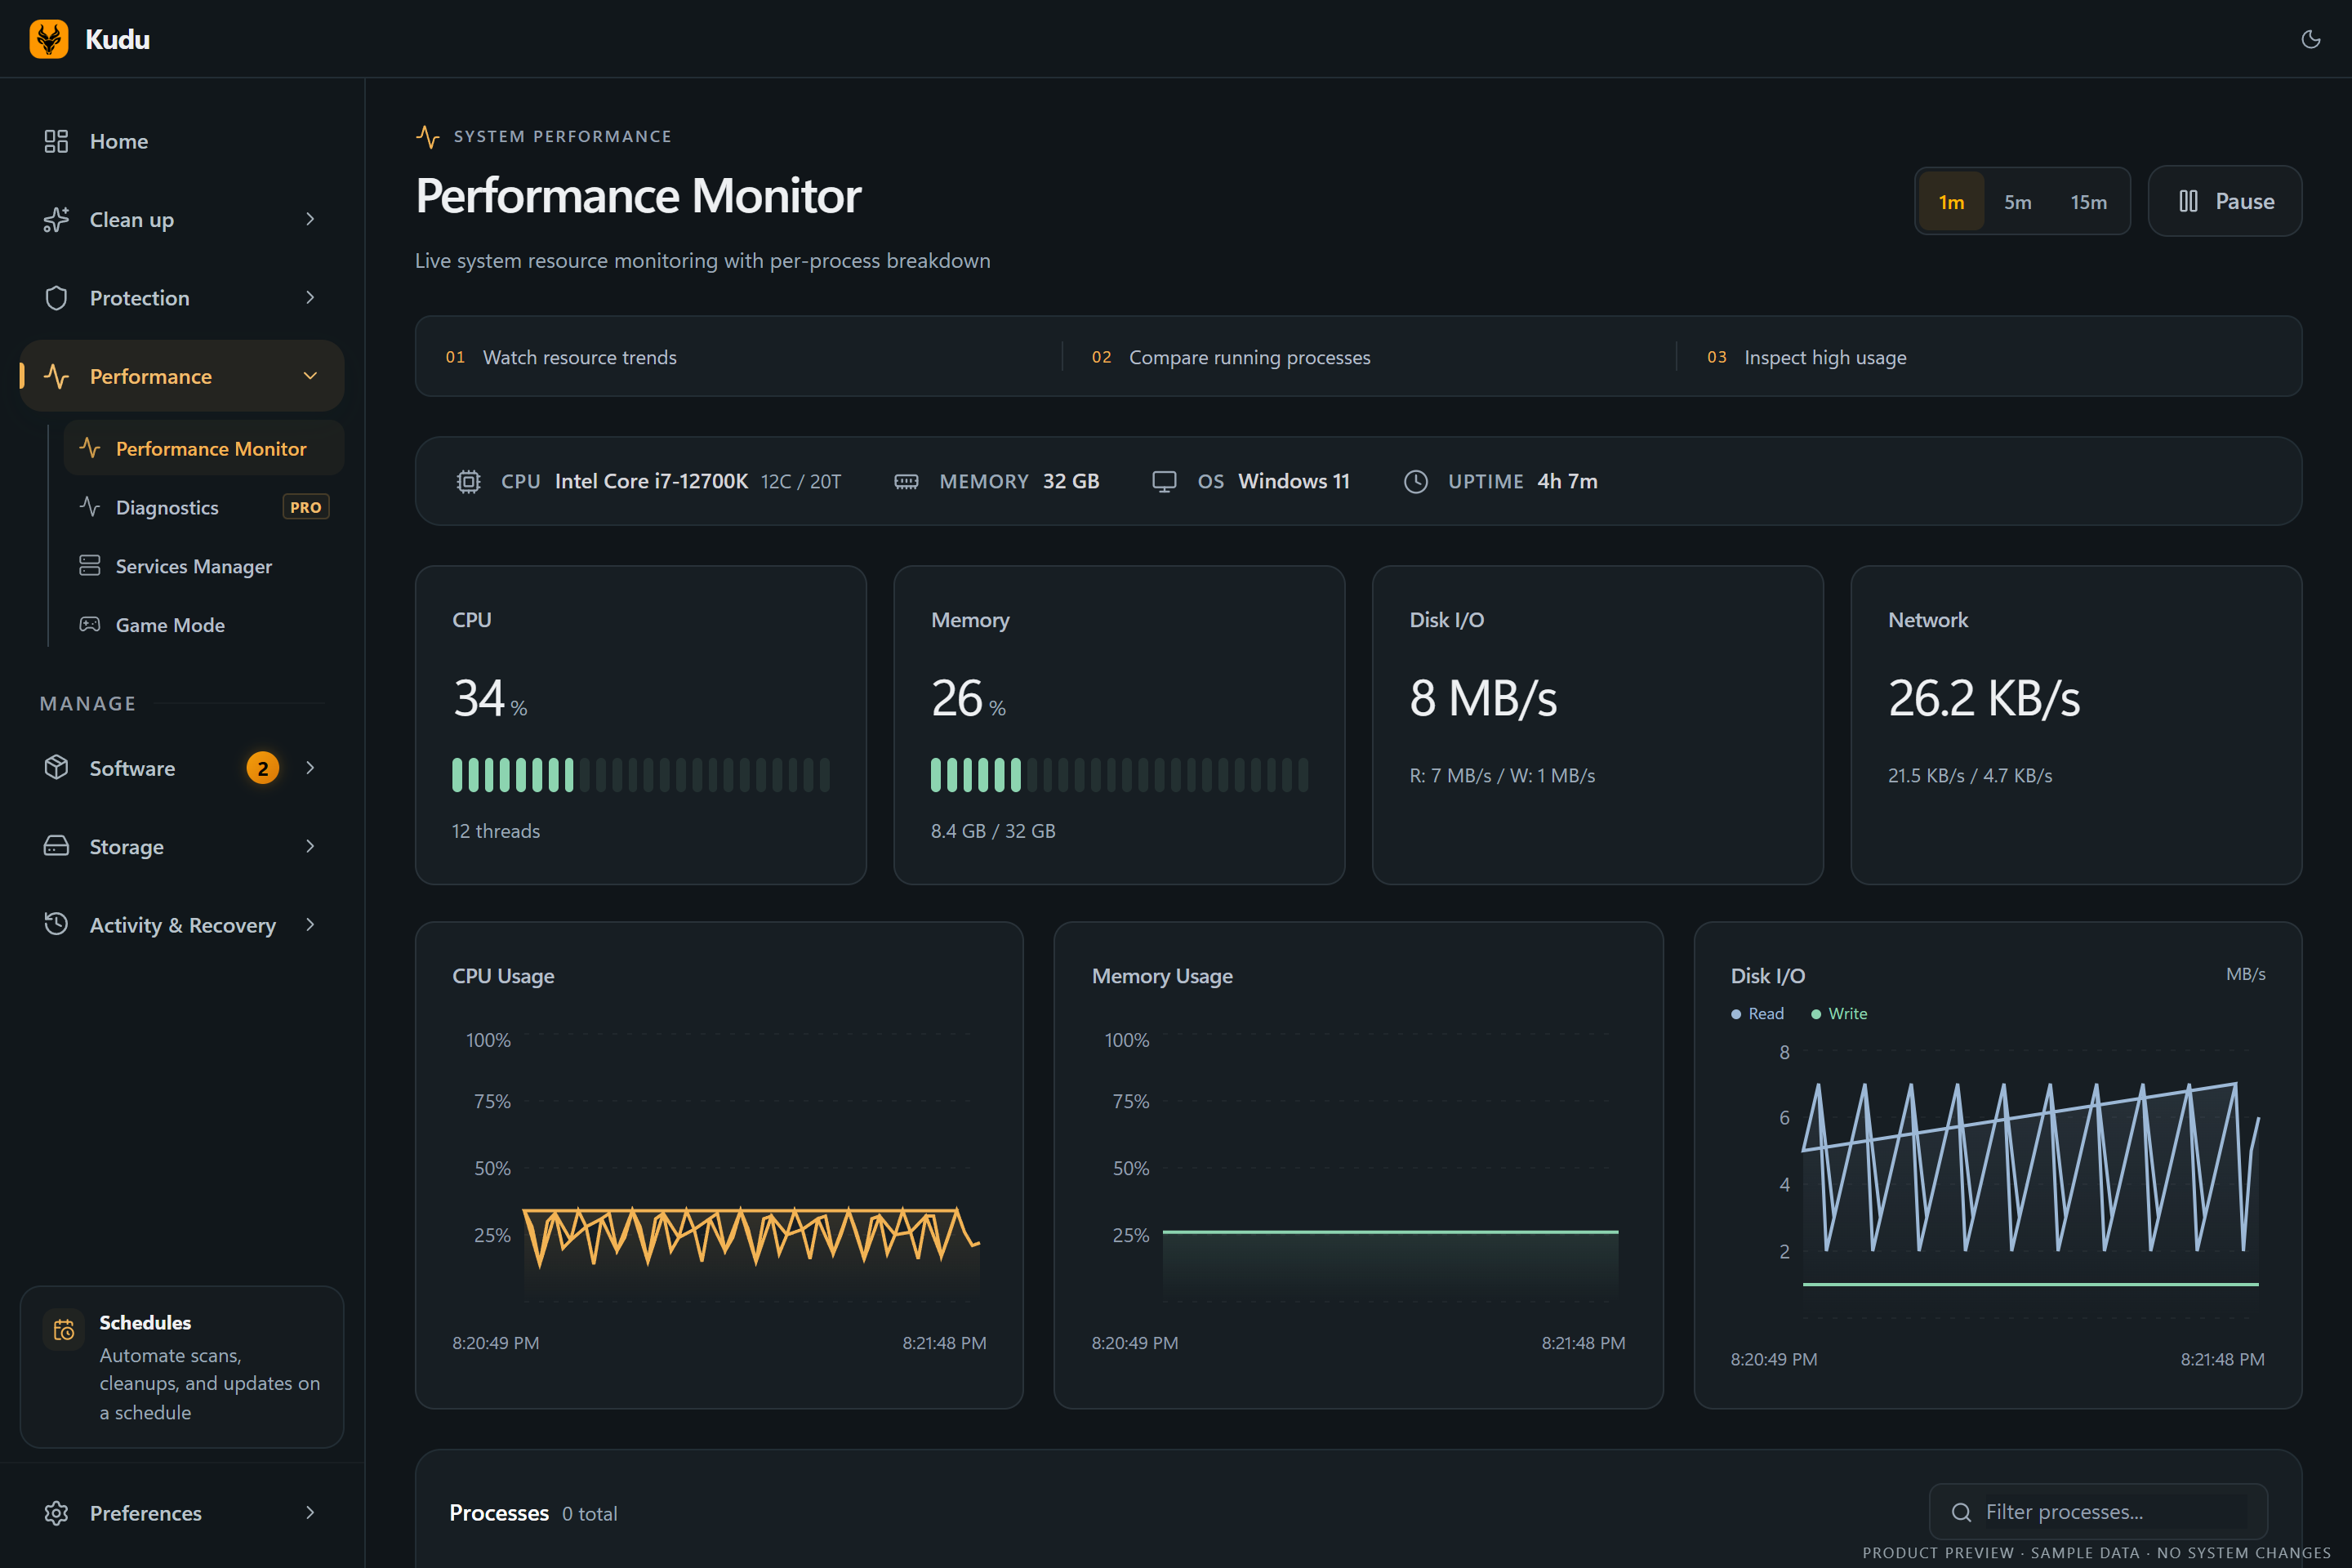Open Home from sidebar

[x=182, y=141]
